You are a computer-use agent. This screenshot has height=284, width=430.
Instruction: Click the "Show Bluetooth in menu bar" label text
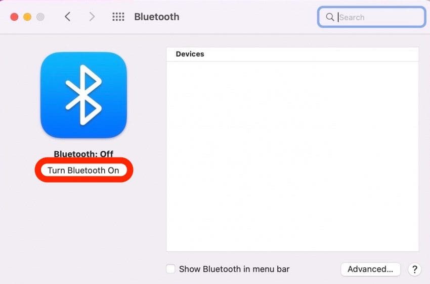(234, 269)
